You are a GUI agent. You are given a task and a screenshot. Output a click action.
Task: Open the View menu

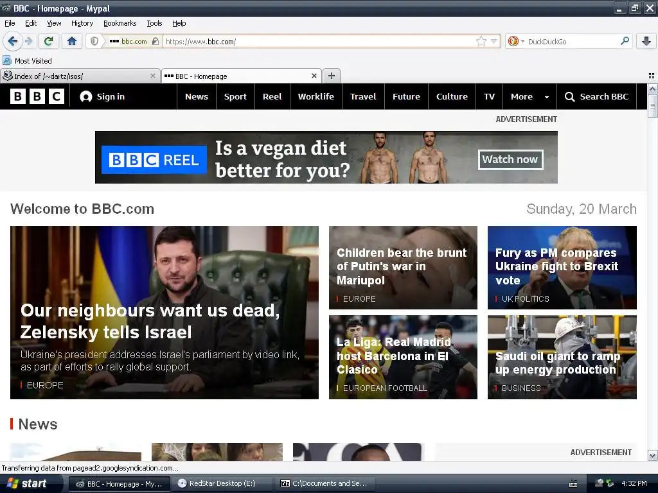[x=54, y=23]
